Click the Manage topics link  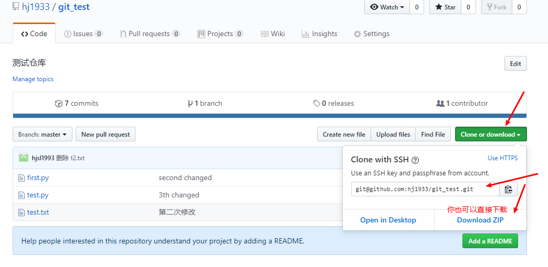point(33,79)
